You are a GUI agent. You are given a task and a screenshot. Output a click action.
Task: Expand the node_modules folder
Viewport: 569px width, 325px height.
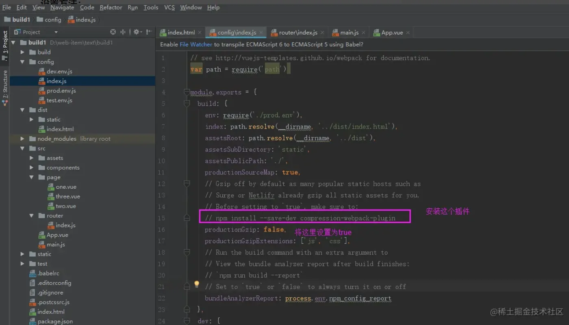tap(22, 139)
